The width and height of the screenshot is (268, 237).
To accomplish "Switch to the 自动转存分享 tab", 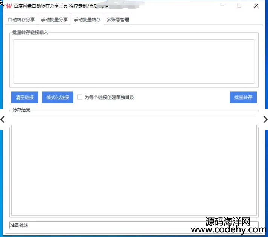I will point(21,20).
